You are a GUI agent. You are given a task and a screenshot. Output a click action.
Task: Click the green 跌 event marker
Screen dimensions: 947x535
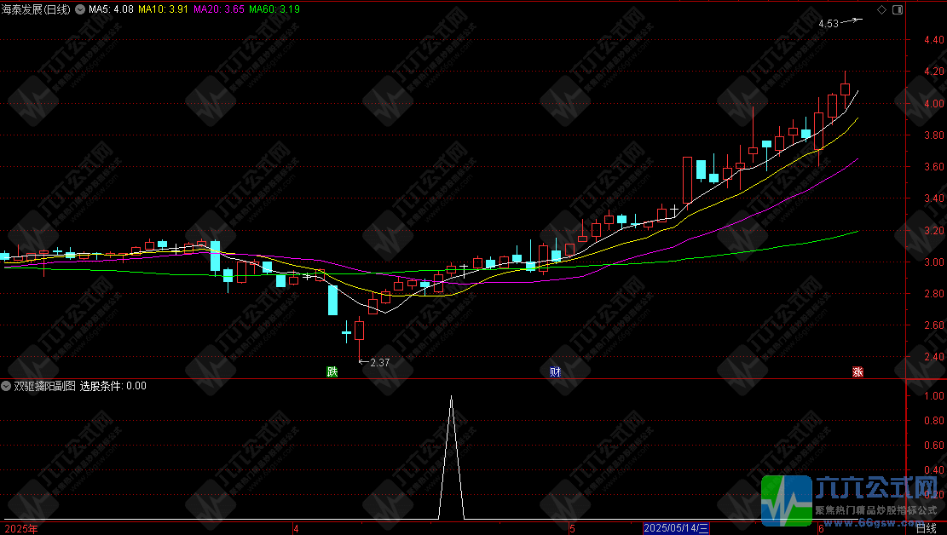tap(331, 372)
